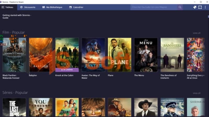Click the magnifier search icon
The height and width of the screenshot is (117, 209).
(180, 7)
